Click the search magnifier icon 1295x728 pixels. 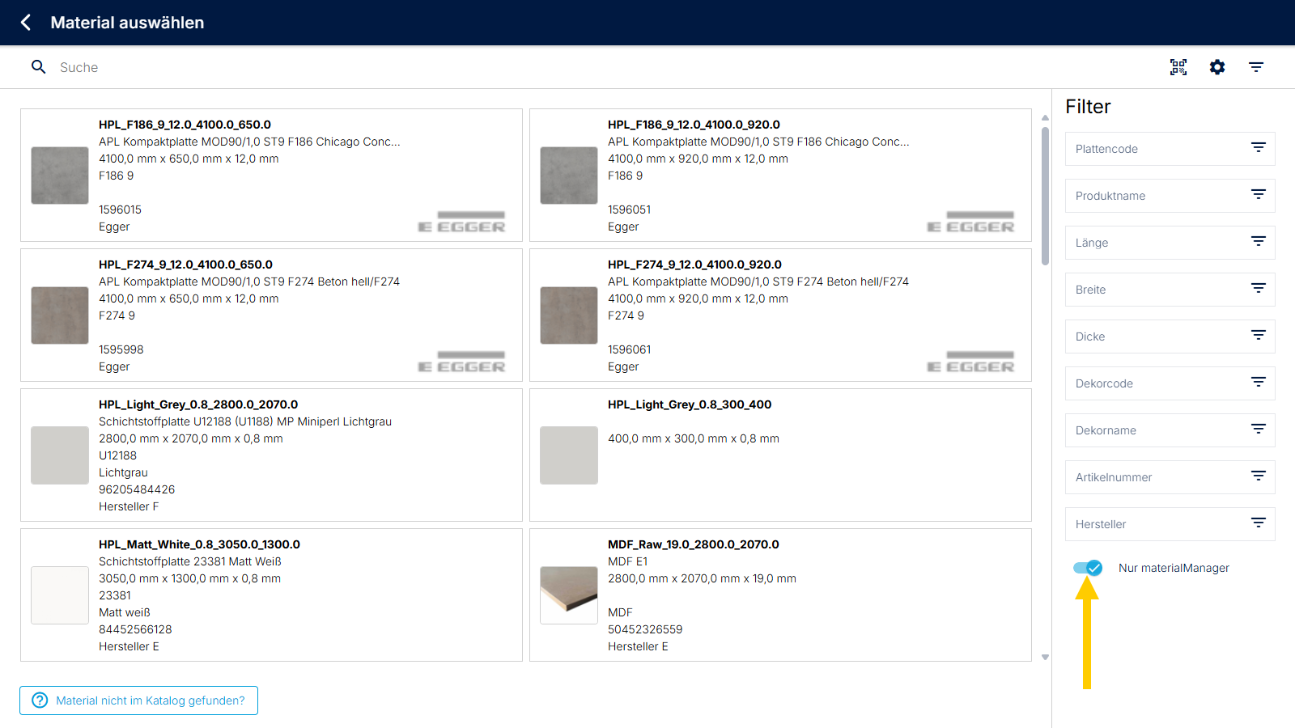[x=38, y=67]
